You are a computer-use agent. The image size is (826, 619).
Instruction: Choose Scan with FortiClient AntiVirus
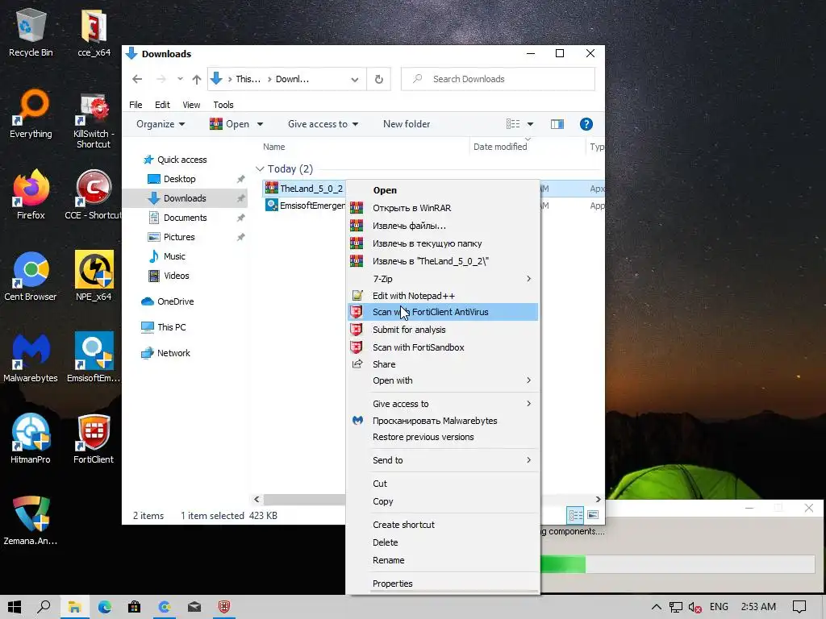(444, 312)
